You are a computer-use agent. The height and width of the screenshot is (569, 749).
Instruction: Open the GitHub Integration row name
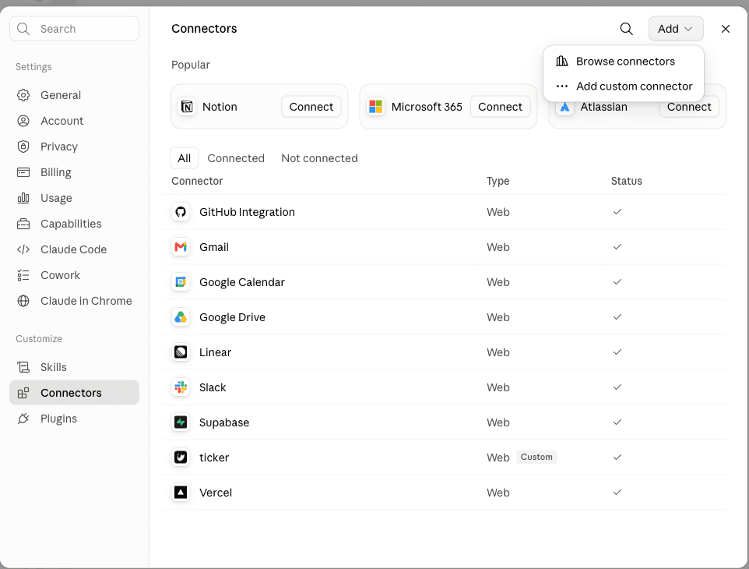(247, 212)
